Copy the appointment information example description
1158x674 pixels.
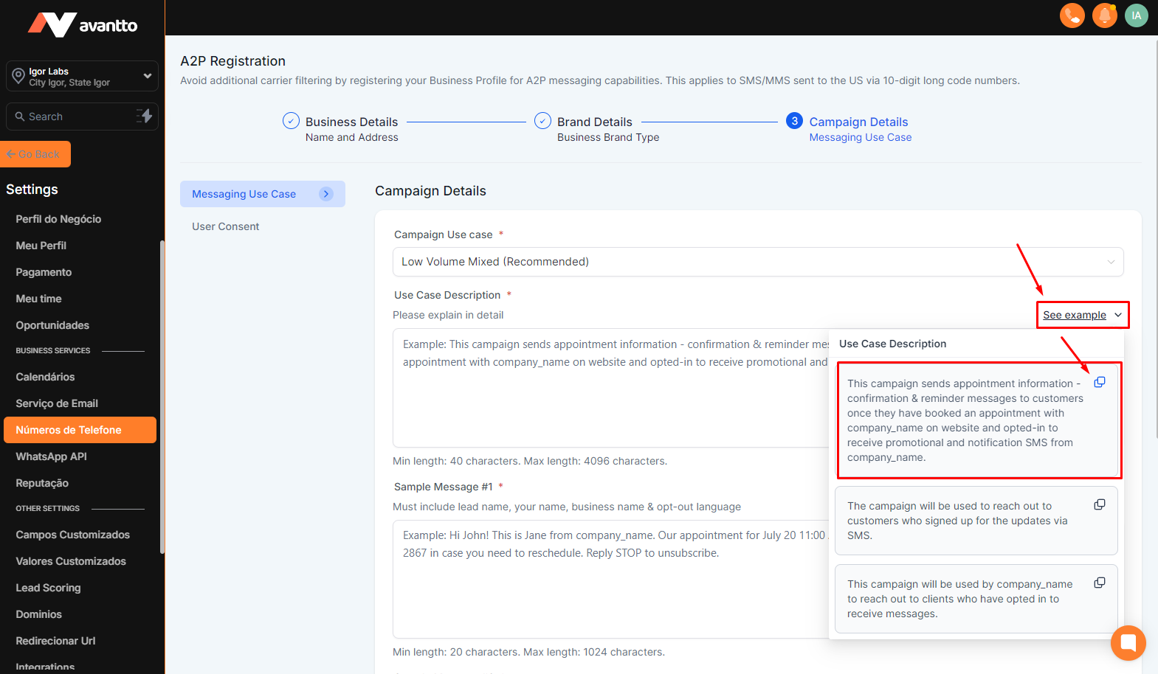point(1099,382)
